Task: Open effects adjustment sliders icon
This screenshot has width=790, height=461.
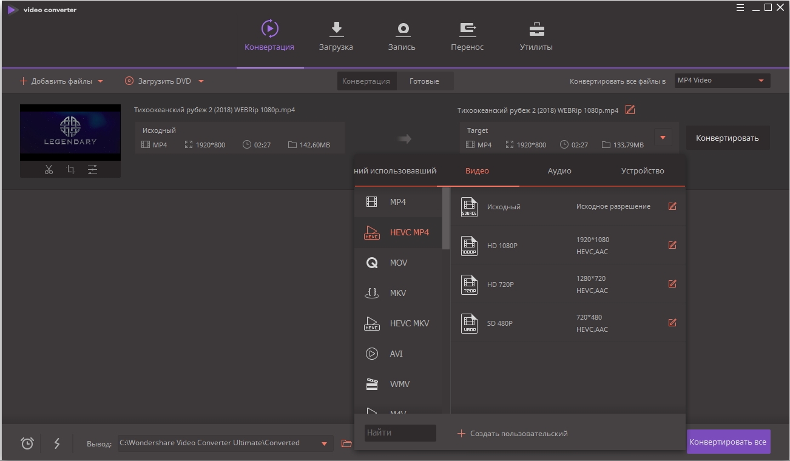Action: (x=92, y=170)
